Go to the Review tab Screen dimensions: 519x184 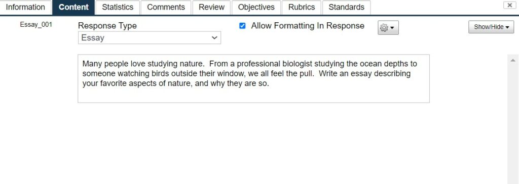(211, 7)
